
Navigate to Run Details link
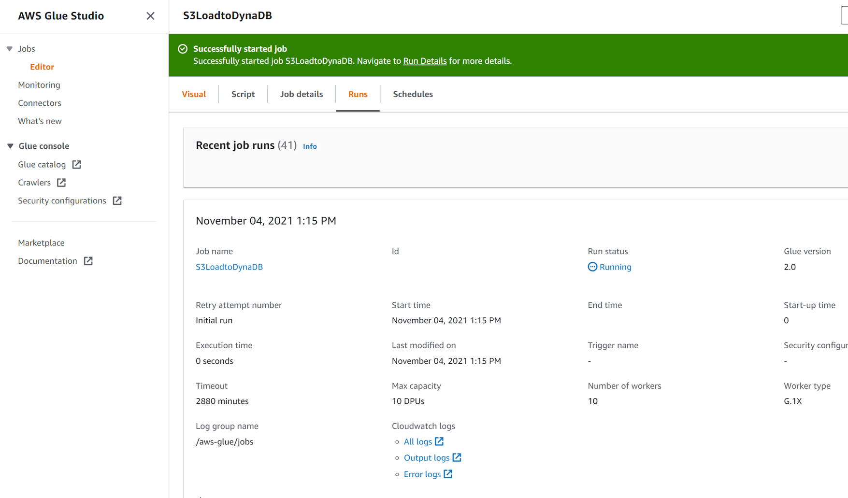(425, 61)
